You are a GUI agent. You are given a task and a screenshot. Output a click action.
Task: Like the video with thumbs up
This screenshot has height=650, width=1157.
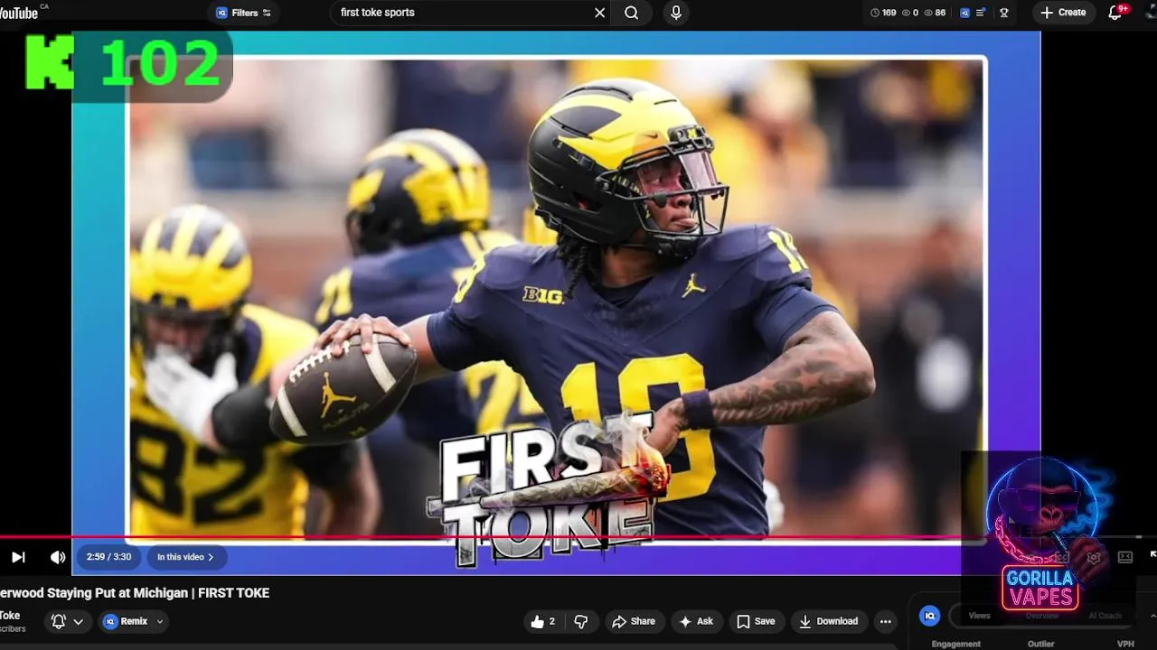542,621
